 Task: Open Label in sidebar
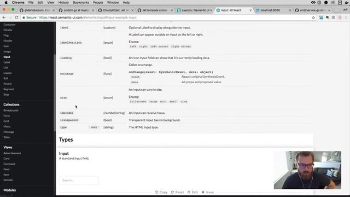tap(7, 62)
